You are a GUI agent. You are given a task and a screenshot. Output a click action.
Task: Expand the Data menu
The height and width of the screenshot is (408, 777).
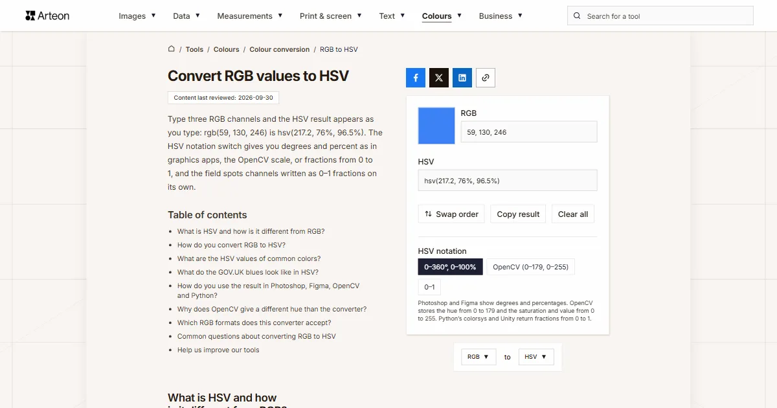coord(186,16)
